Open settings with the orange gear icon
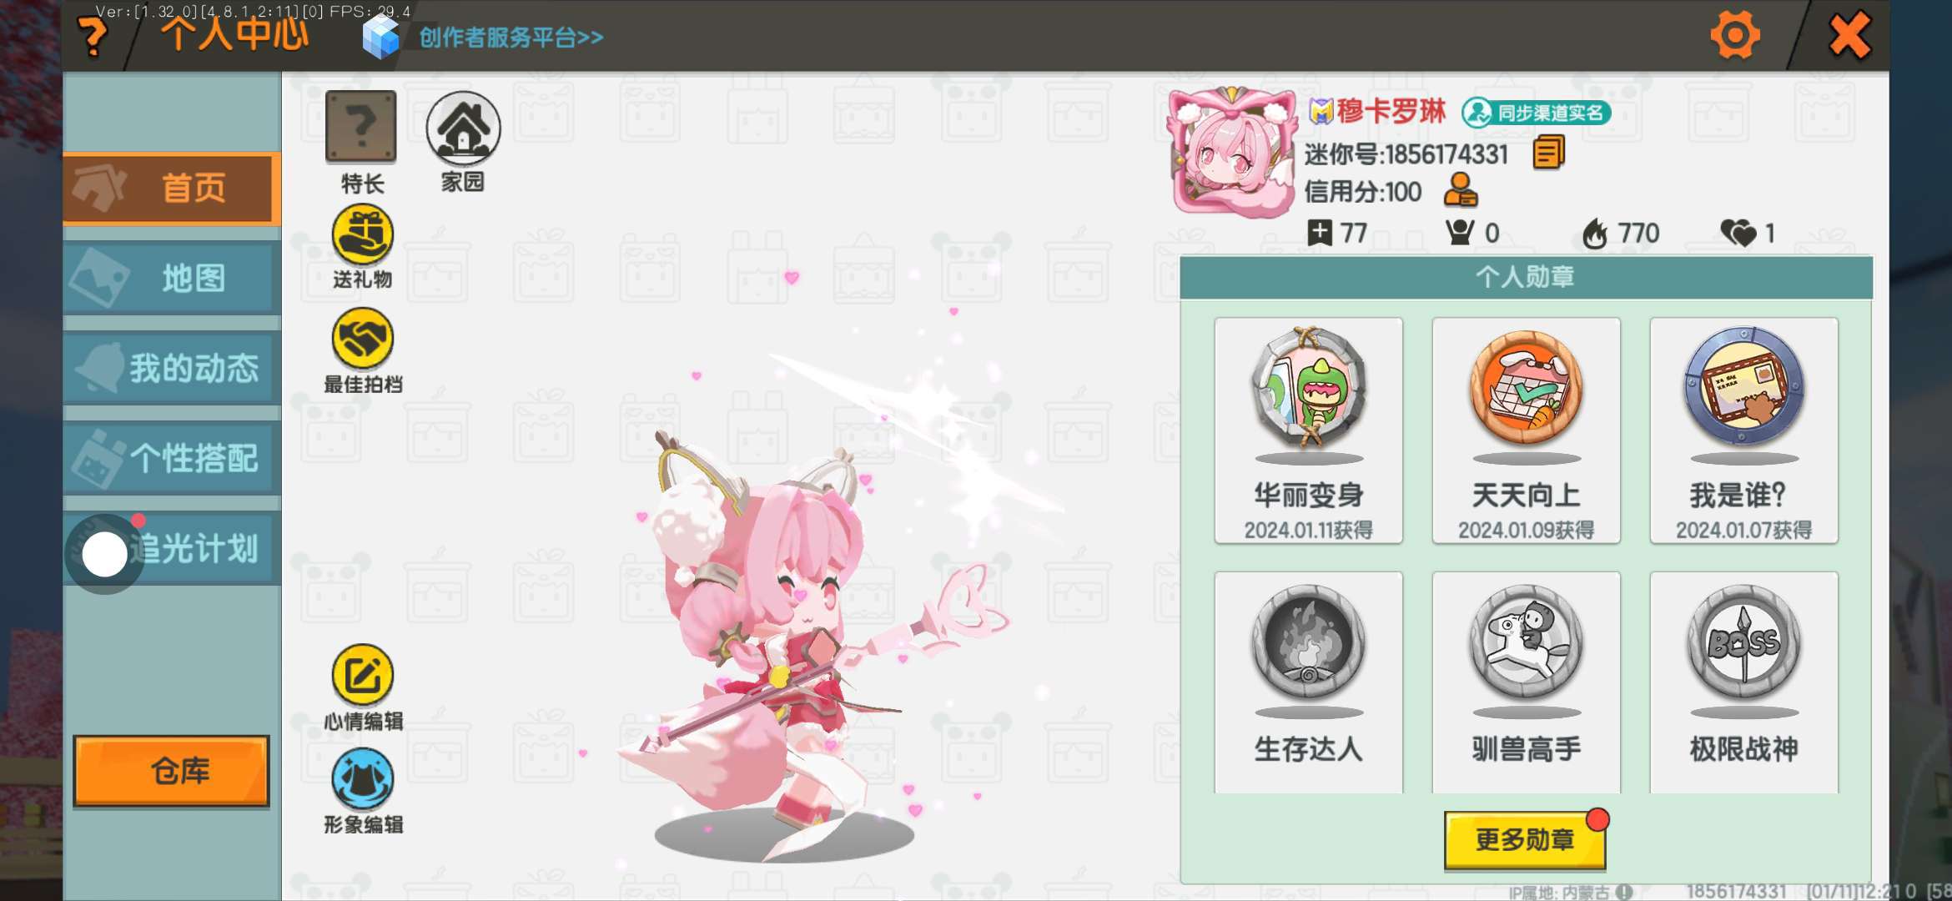The width and height of the screenshot is (1952, 901). pos(1735,35)
